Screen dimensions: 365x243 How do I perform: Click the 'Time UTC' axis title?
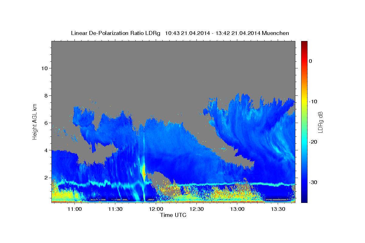point(173,215)
